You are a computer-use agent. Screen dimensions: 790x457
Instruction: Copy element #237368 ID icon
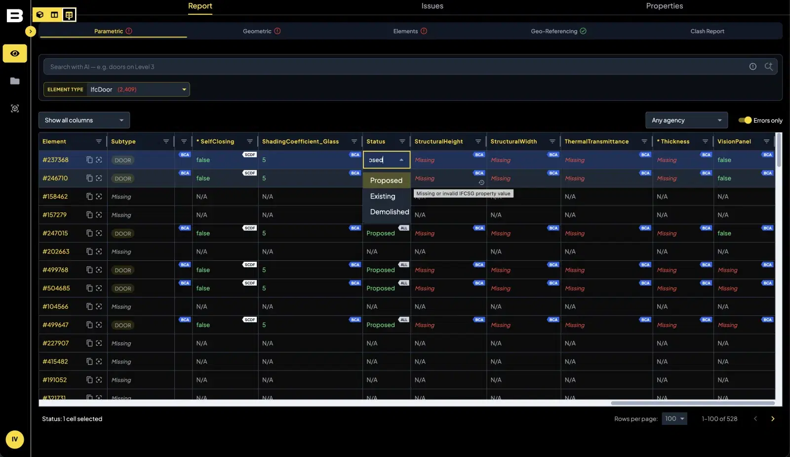[89, 160]
